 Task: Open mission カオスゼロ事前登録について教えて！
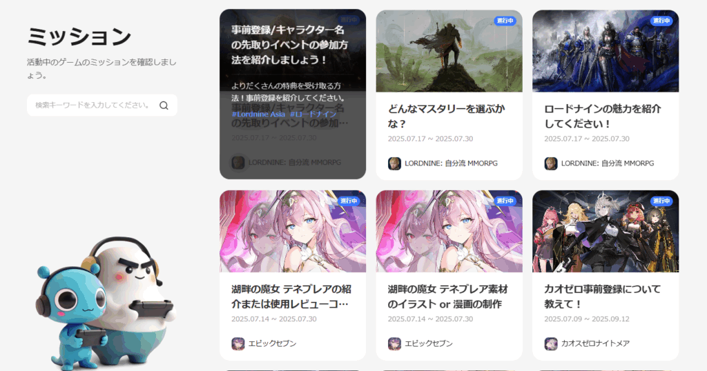602,297
